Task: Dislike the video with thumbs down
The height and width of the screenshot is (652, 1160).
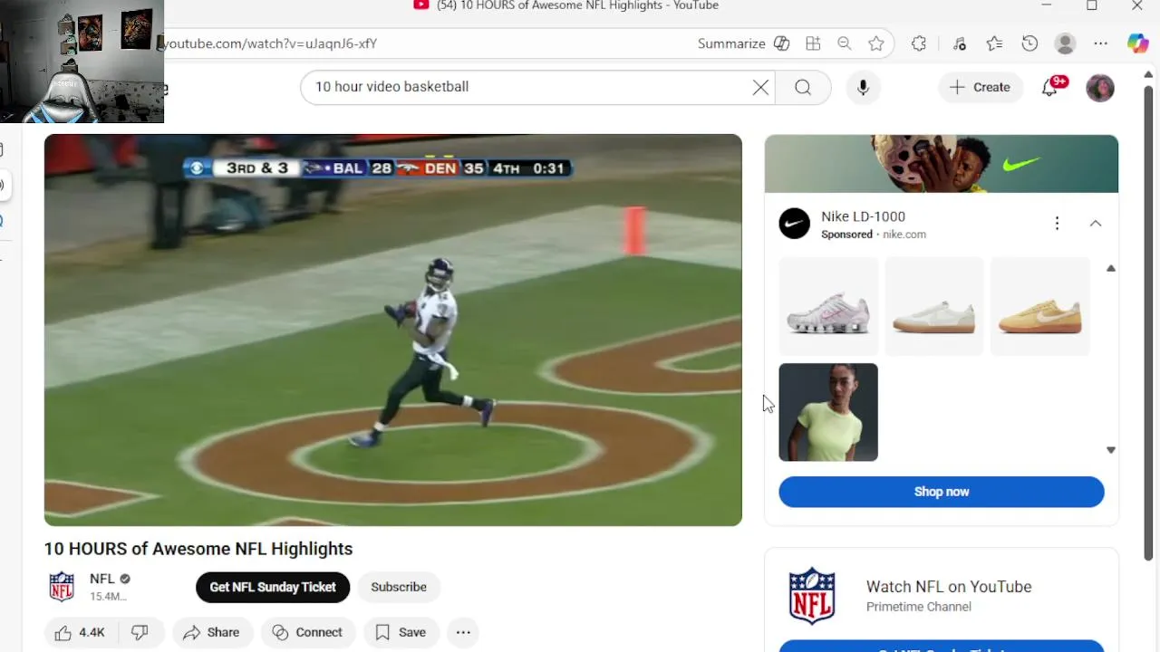Action: (140, 632)
